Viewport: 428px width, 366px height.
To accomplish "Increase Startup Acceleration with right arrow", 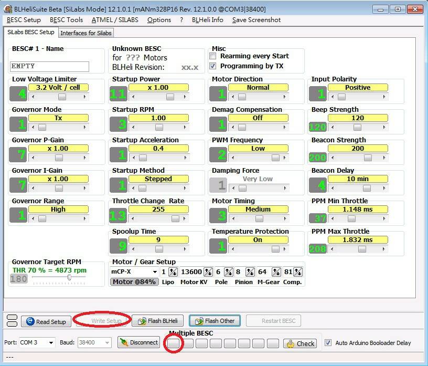I will click(185, 158).
